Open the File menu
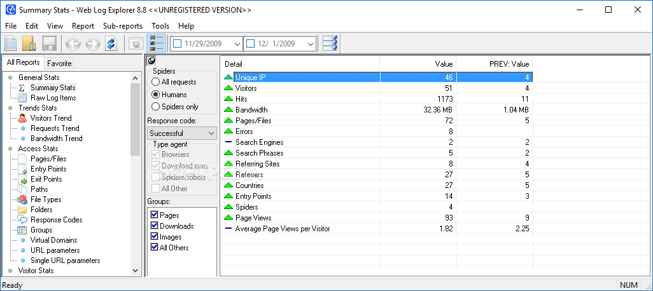The image size is (653, 291). tap(11, 26)
